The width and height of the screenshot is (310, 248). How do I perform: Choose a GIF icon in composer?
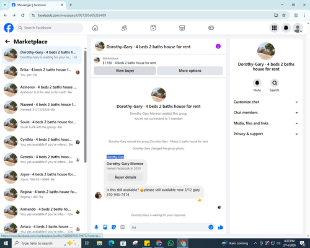click(123, 228)
